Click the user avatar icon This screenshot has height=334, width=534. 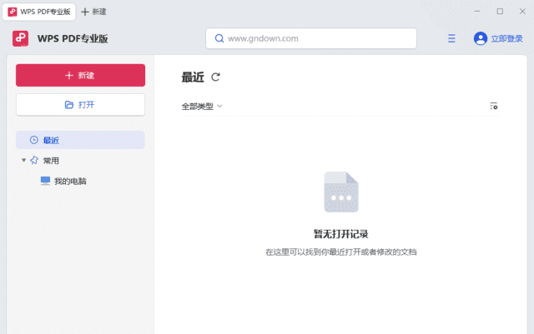(480, 38)
